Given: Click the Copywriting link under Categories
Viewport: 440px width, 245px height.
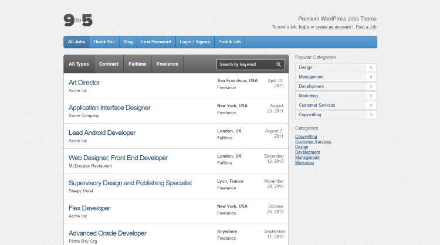Looking at the screenshot, I should (x=306, y=137).
